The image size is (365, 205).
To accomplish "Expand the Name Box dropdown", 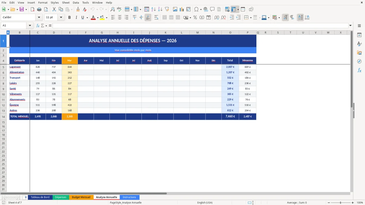I will (x=30, y=26).
